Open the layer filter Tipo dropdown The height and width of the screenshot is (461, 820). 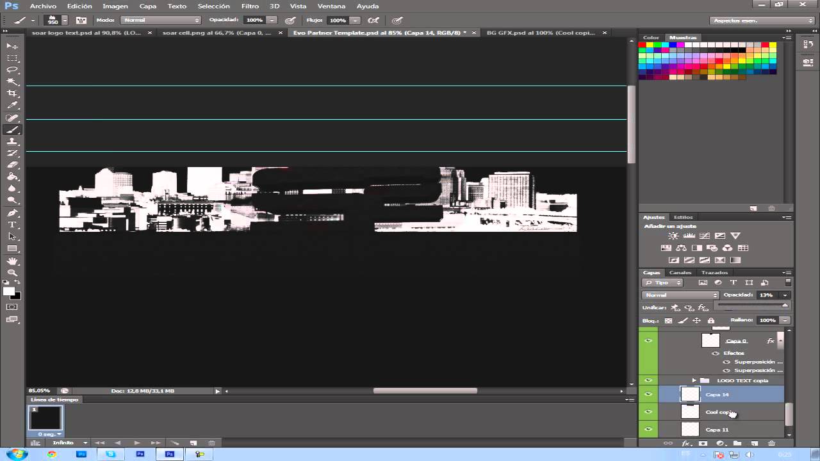pos(663,282)
